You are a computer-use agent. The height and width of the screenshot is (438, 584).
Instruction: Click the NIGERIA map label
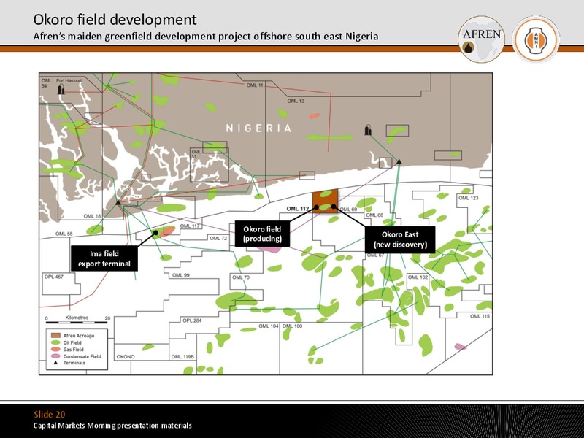point(259,128)
